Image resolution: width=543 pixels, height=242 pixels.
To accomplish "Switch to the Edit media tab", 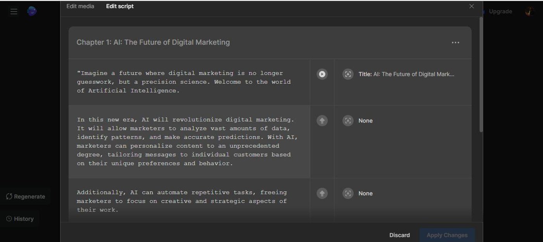I will (80, 6).
